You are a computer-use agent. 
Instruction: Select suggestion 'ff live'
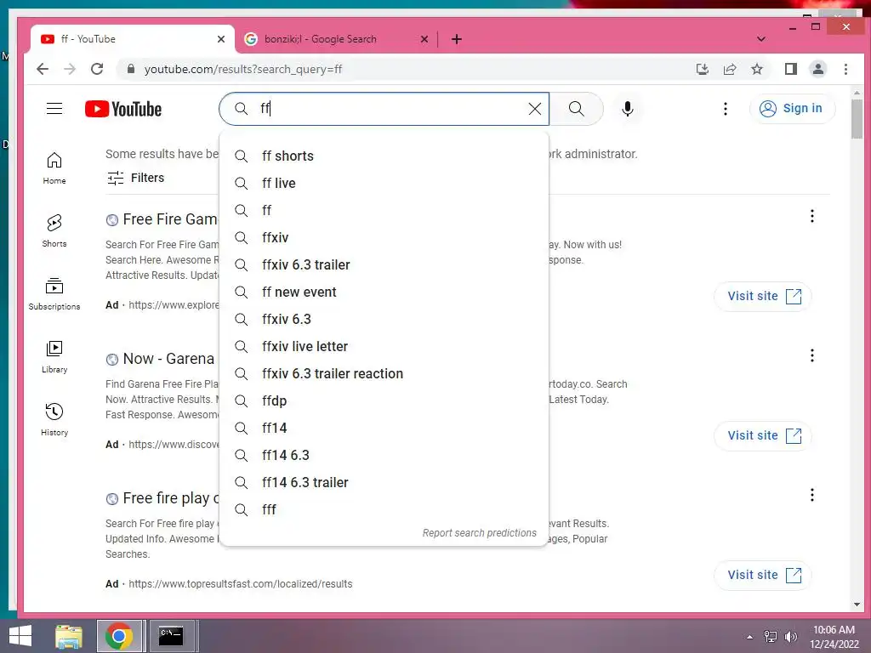pos(384,184)
